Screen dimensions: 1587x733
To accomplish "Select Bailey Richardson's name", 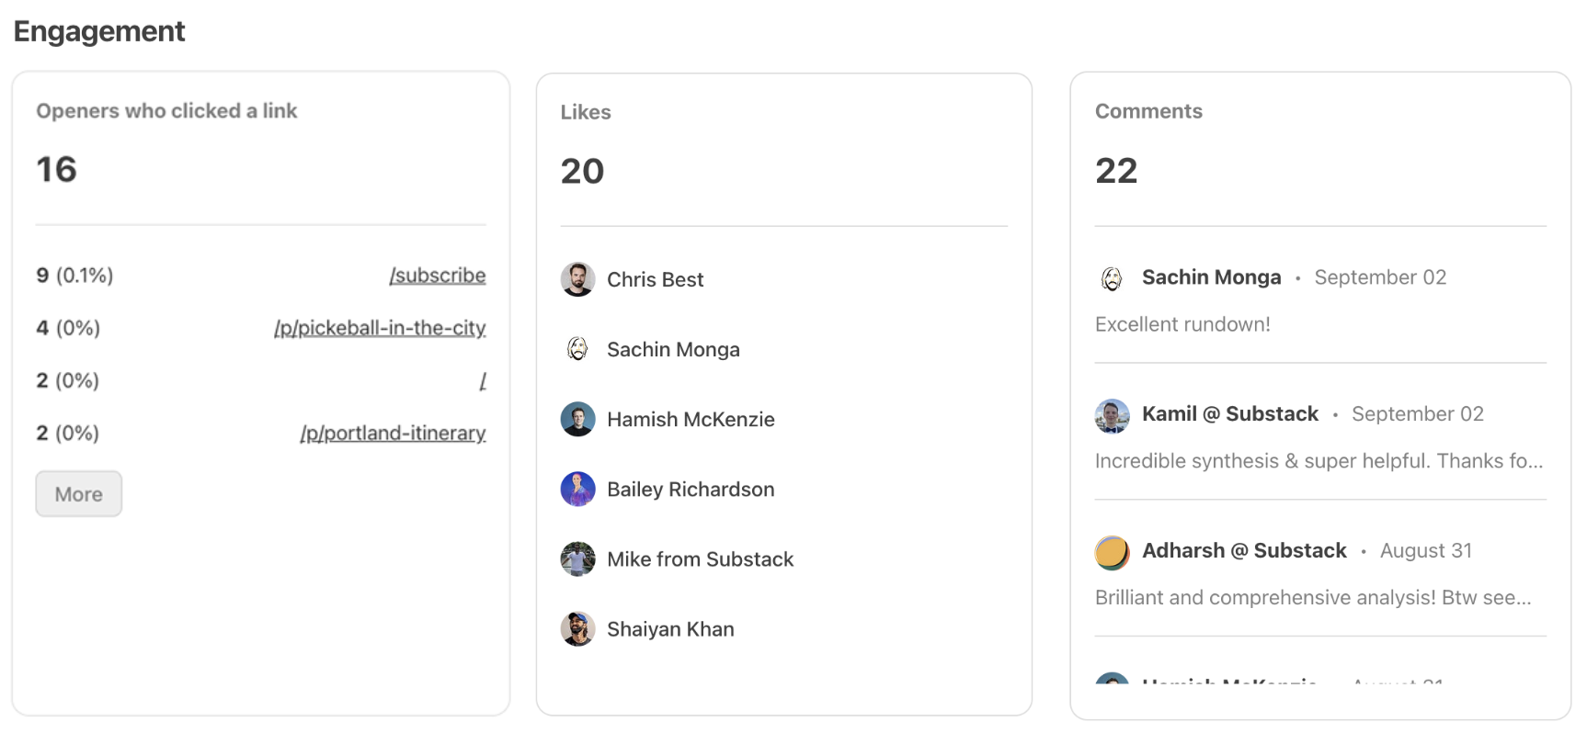I will pyautogui.click(x=691, y=489).
